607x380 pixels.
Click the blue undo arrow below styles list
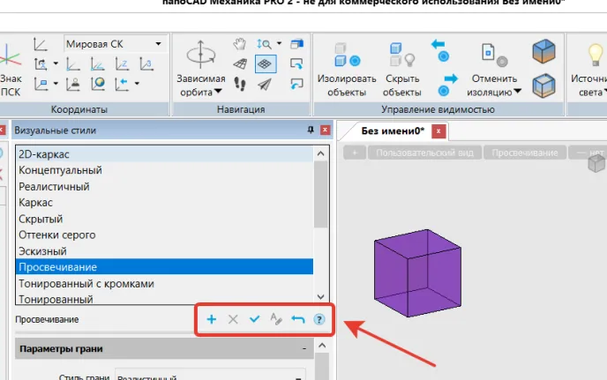297,319
